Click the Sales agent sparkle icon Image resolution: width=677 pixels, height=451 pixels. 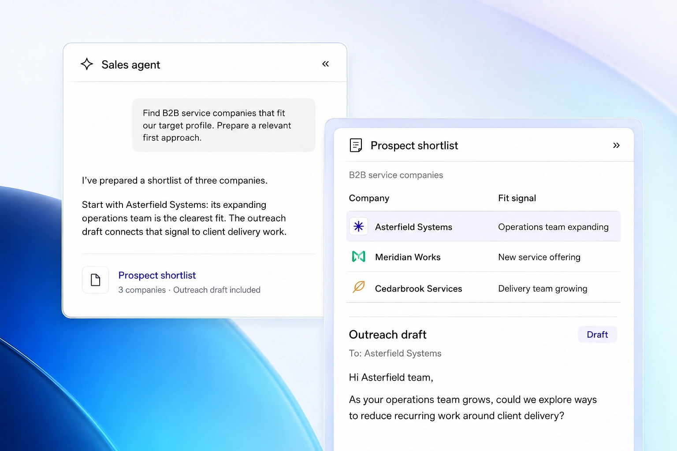pos(87,64)
